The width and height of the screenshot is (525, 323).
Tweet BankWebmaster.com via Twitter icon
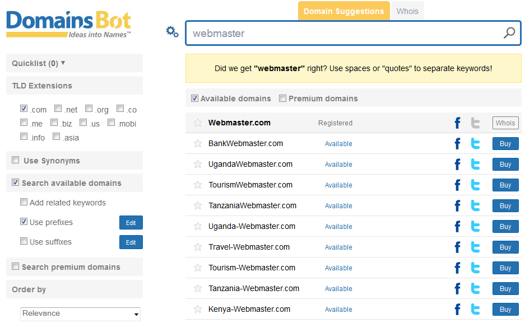[476, 144]
